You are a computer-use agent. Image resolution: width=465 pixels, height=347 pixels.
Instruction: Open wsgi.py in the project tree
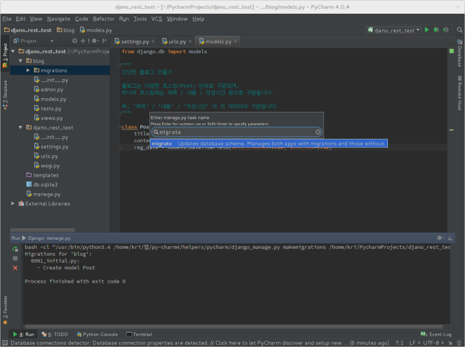(47, 166)
